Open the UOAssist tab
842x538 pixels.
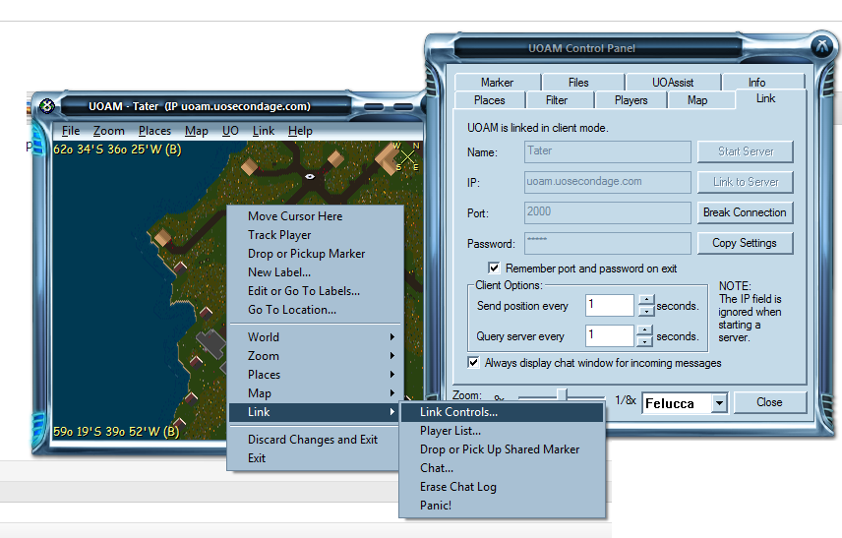point(673,83)
